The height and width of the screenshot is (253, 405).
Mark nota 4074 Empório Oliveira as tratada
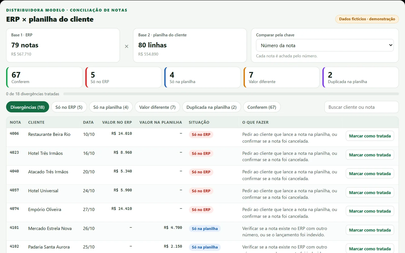tap(370, 211)
